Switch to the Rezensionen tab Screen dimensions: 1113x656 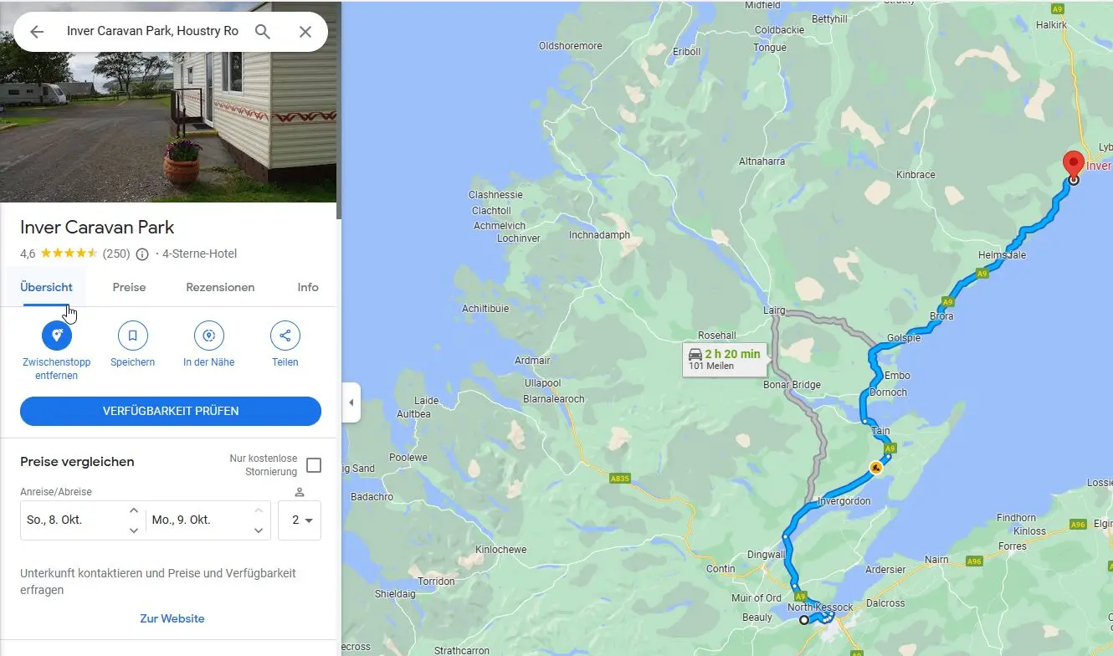(x=220, y=287)
